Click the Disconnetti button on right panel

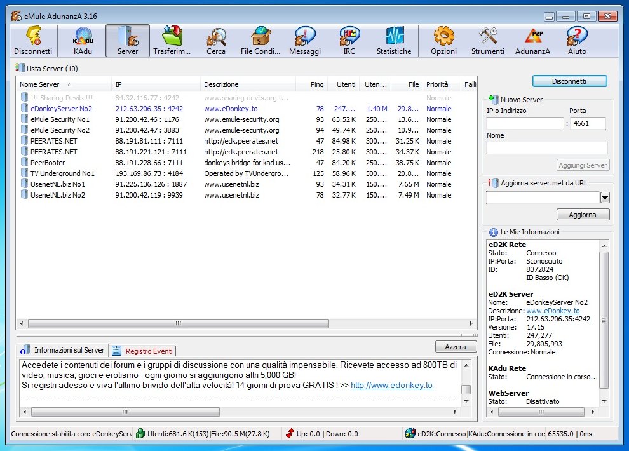569,81
